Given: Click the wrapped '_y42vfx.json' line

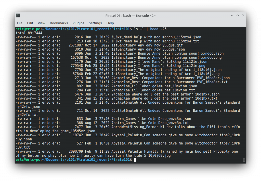Looking at the screenshot, I should click(x=28, y=106).
